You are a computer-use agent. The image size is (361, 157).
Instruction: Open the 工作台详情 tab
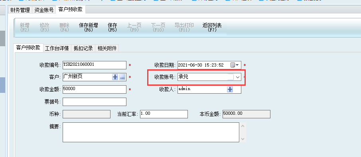coord(57,48)
